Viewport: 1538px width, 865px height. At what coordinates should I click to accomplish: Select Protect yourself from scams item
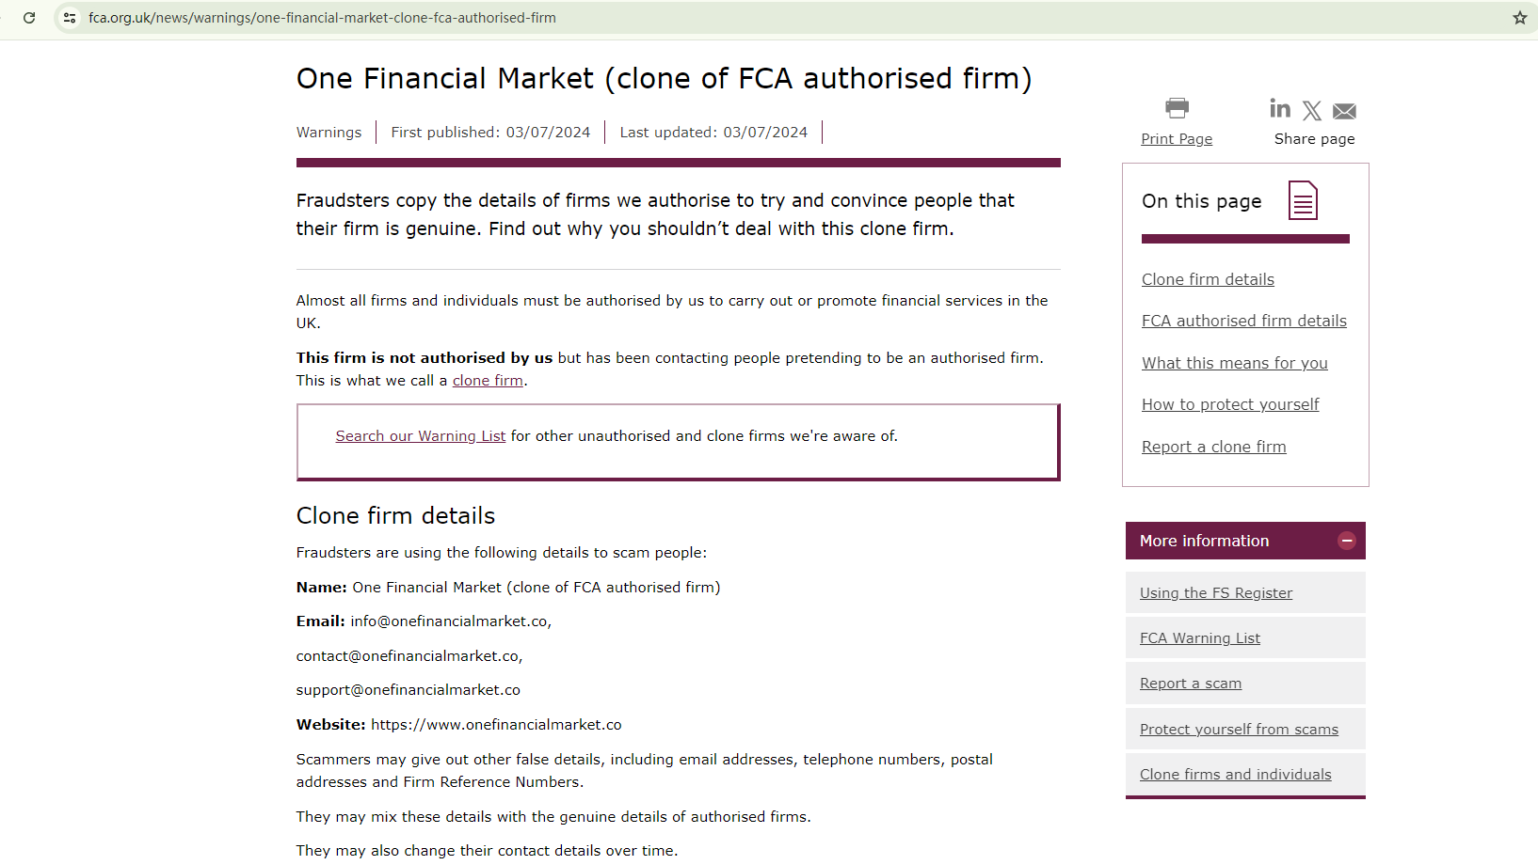click(1239, 730)
